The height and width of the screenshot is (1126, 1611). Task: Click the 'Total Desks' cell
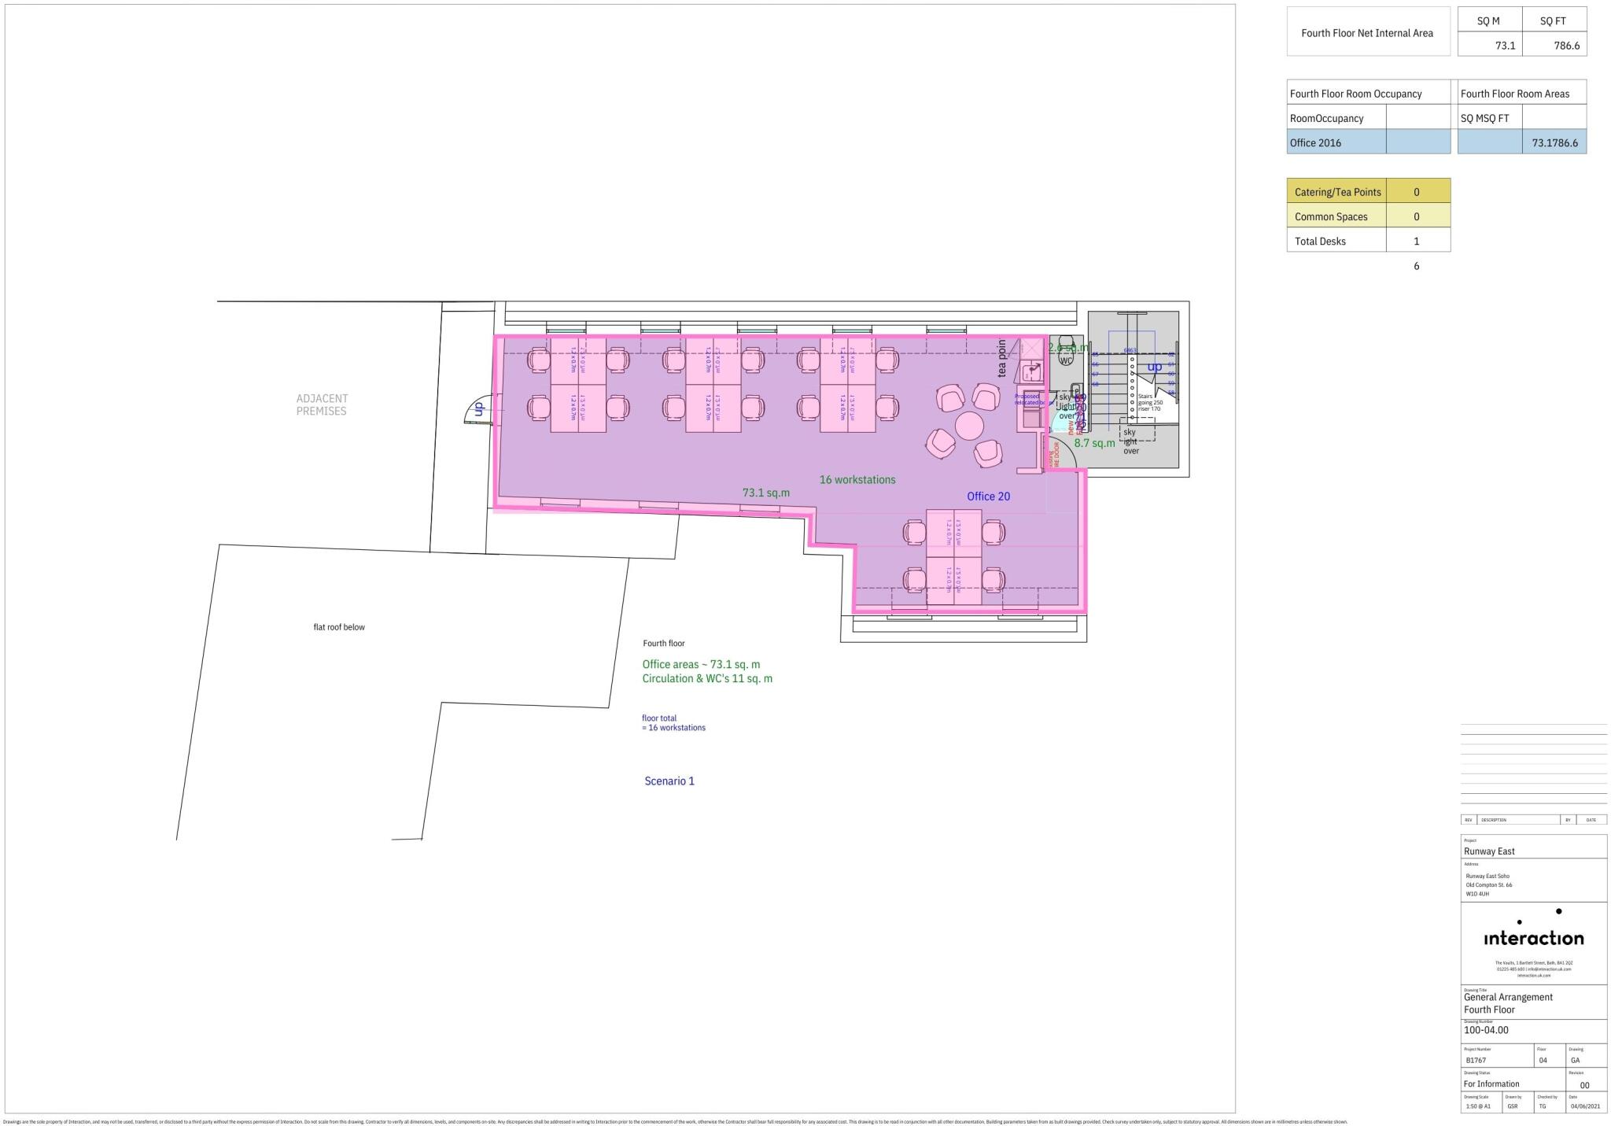1336,240
